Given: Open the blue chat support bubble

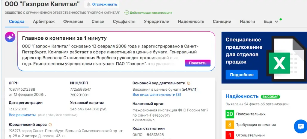Looking at the screenshot, I should tap(300, 126).
